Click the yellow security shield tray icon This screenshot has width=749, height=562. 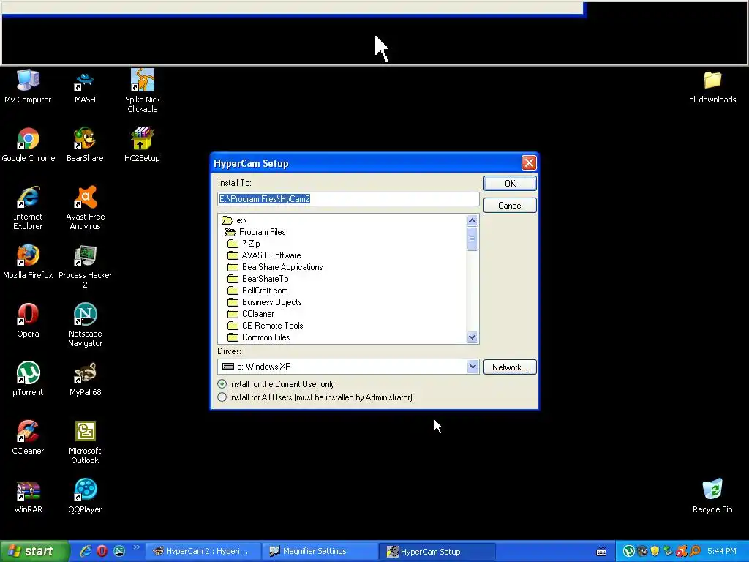click(x=655, y=551)
